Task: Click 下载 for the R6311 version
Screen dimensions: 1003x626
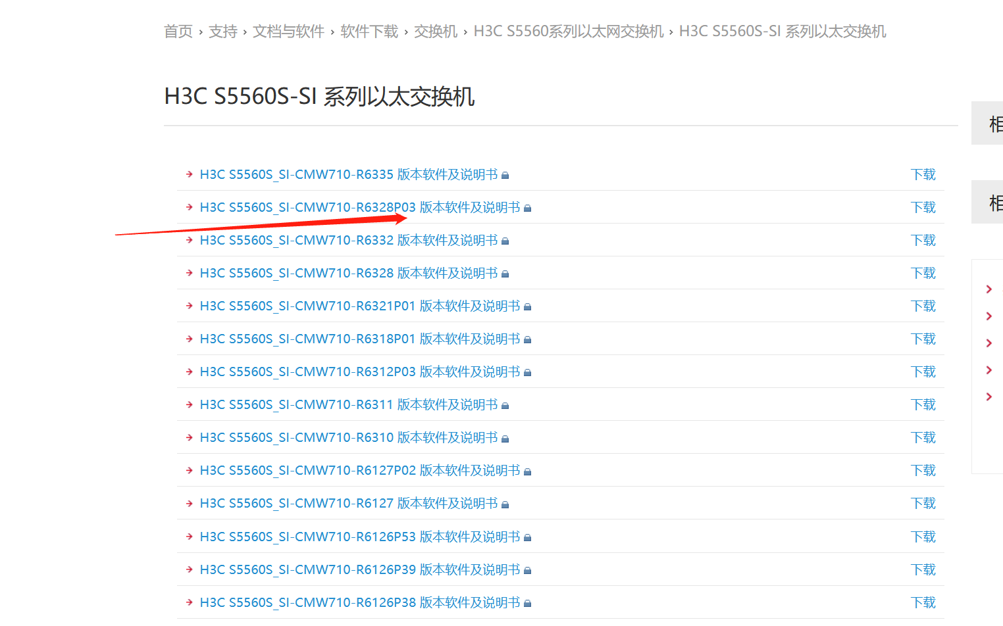Action: click(923, 404)
